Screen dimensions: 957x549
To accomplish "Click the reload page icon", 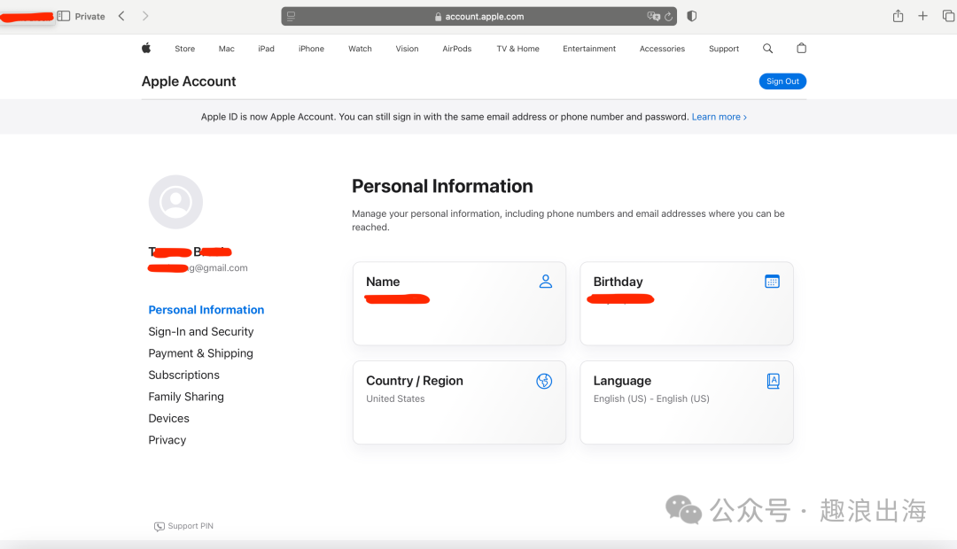I will (669, 17).
